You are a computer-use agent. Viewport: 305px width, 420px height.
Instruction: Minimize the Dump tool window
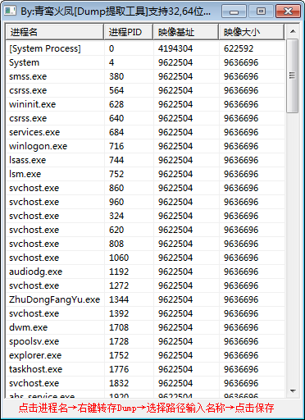(234, 11)
